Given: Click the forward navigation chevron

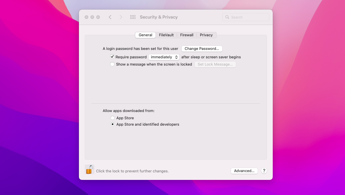Looking at the screenshot, I should (x=121, y=17).
